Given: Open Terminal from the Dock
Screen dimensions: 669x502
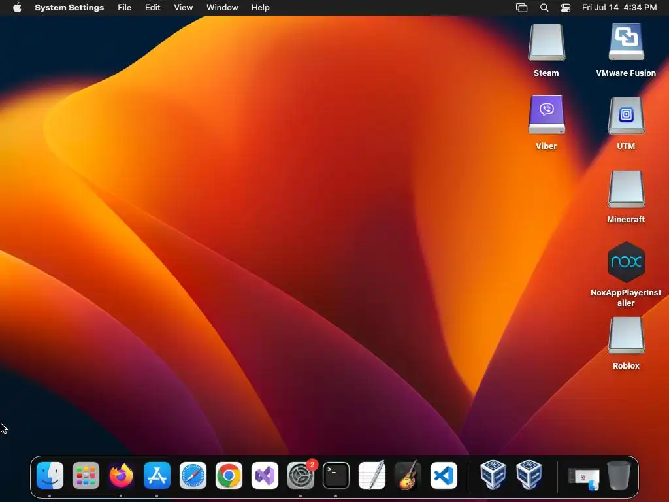Looking at the screenshot, I should pos(336,476).
